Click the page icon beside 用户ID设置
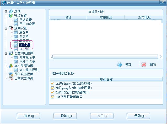Viewport: 167px width, 124px height. (16, 24)
